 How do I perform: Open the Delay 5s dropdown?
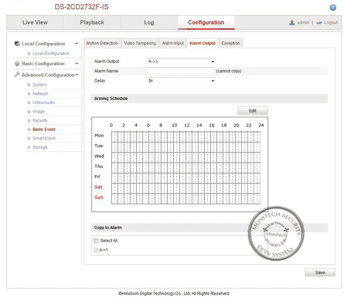(181, 80)
